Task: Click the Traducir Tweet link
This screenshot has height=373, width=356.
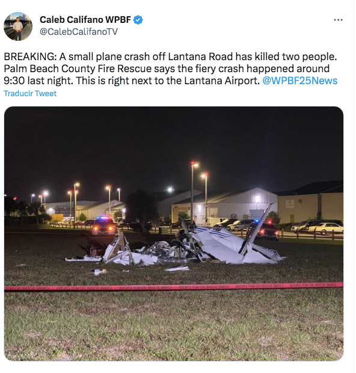Action: pyautogui.click(x=30, y=93)
